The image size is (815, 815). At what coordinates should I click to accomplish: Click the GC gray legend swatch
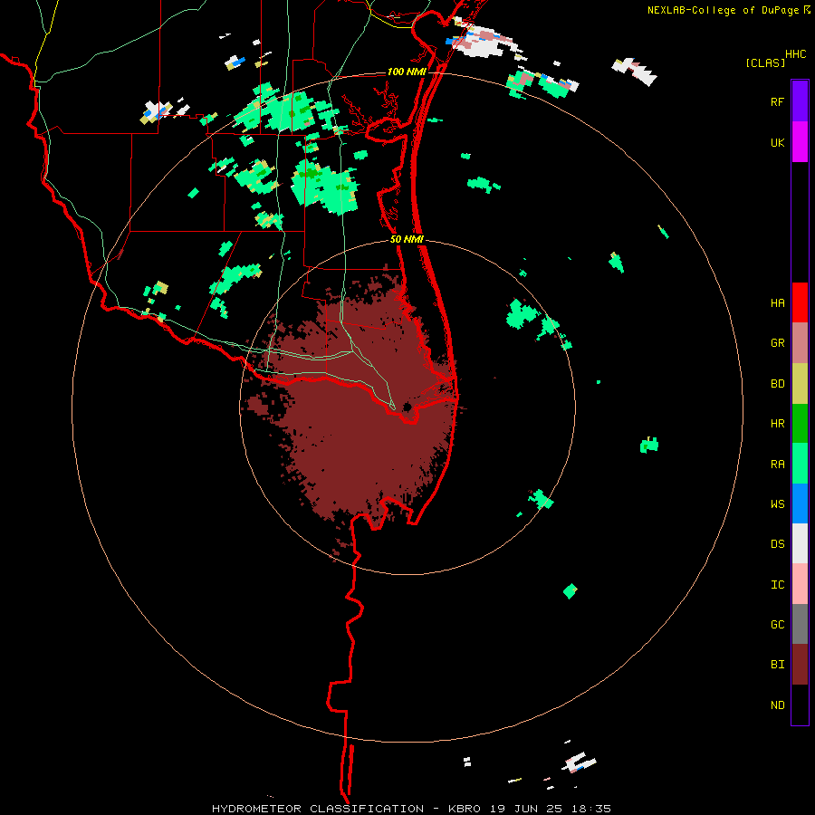point(800,624)
